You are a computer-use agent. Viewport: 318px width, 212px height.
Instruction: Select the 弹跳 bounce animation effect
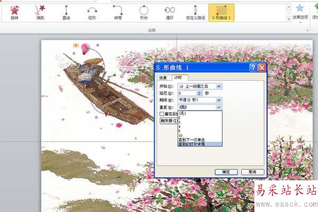click(40, 13)
